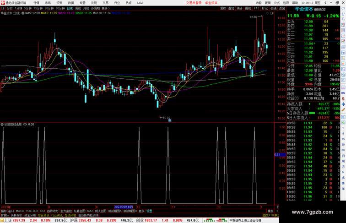
Task: Click the stock name 华金资本 header
Action: tap(304, 9)
